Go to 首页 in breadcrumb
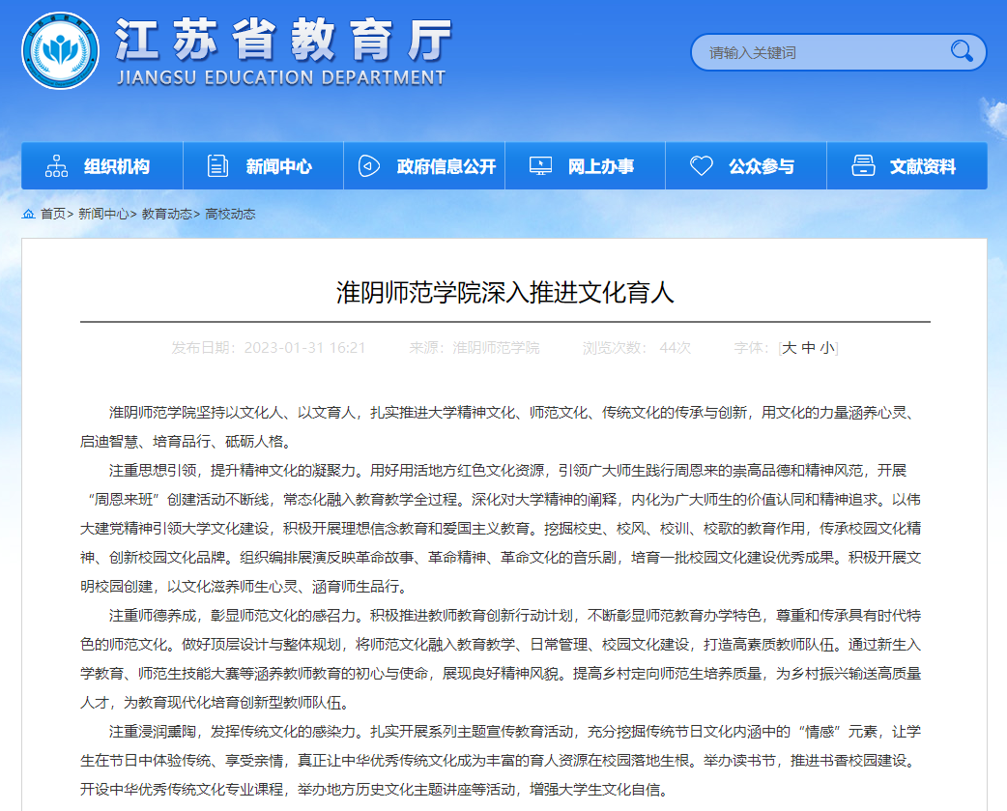The width and height of the screenshot is (1007, 811). coord(52,214)
